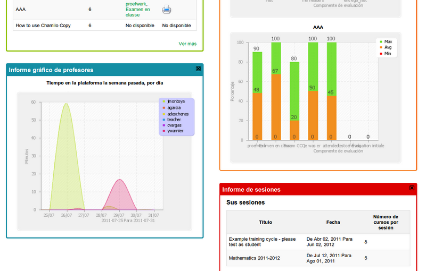Close the Informe gráfico de profesores panel

point(198,69)
